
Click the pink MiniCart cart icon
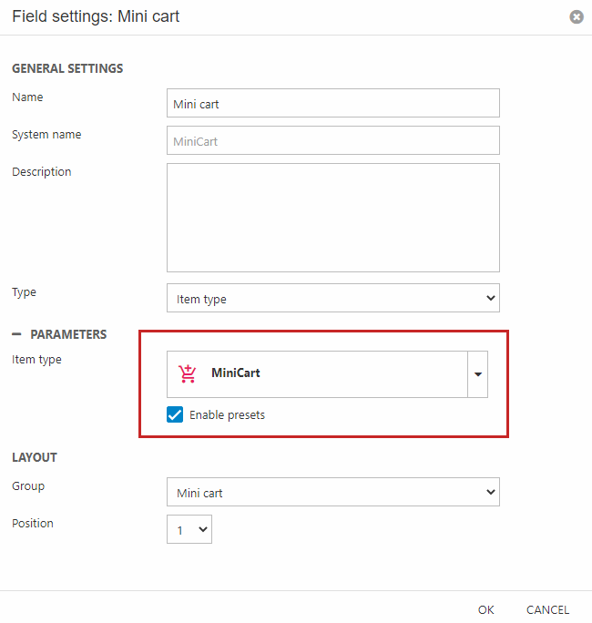pyautogui.click(x=188, y=373)
